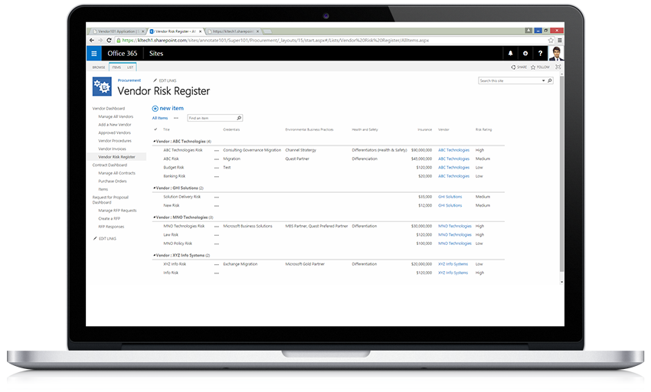Open Vendor Invoices in the sidebar

(x=112, y=149)
